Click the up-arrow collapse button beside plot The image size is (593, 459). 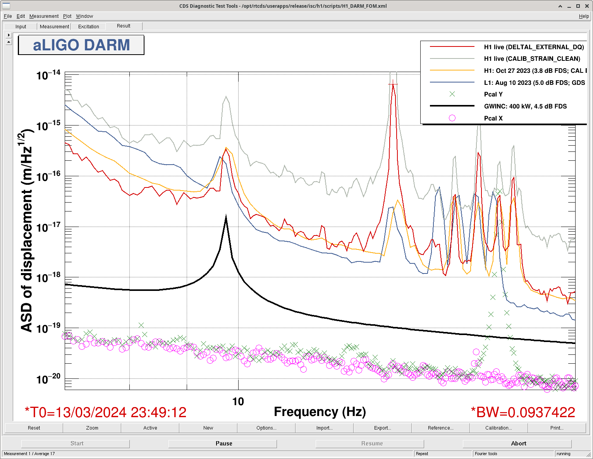pyautogui.click(x=9, y=41)
